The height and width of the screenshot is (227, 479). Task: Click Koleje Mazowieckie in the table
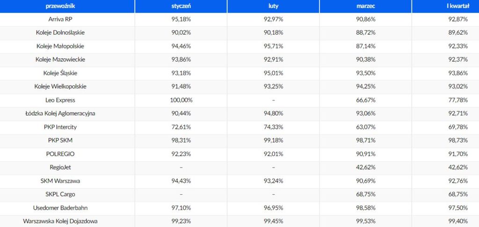[60, 60]
